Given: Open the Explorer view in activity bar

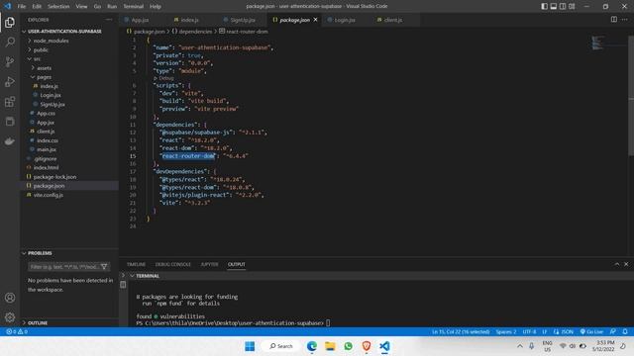Looking at the screenshot, I should [10, 22].
